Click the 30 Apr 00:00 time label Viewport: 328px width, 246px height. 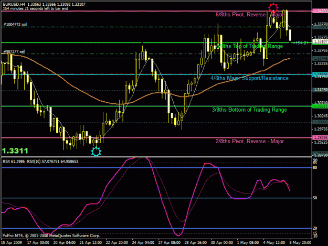point(222,243)
